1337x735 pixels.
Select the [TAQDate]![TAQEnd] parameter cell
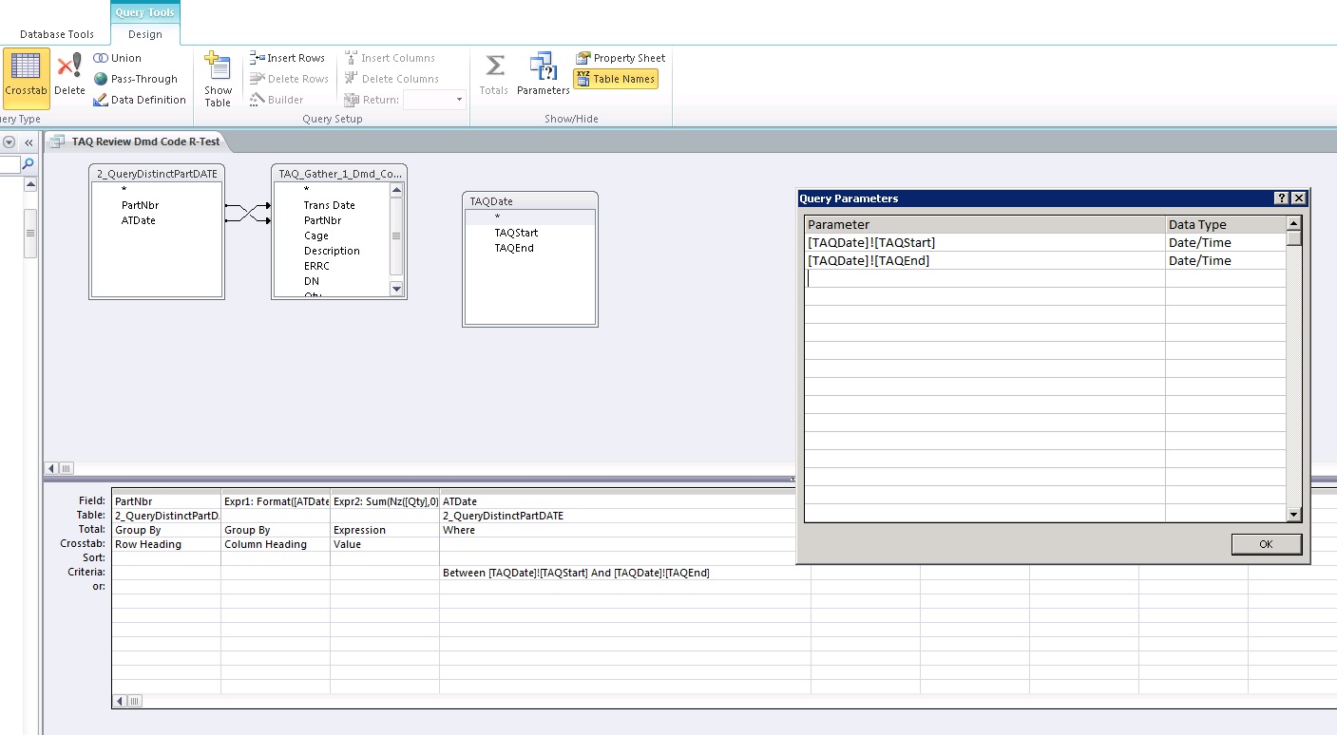pos(984,260)
